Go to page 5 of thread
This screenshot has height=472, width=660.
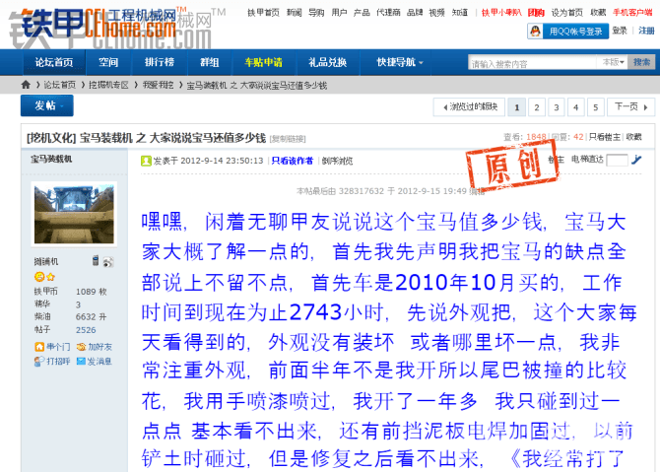coord(596,107)
